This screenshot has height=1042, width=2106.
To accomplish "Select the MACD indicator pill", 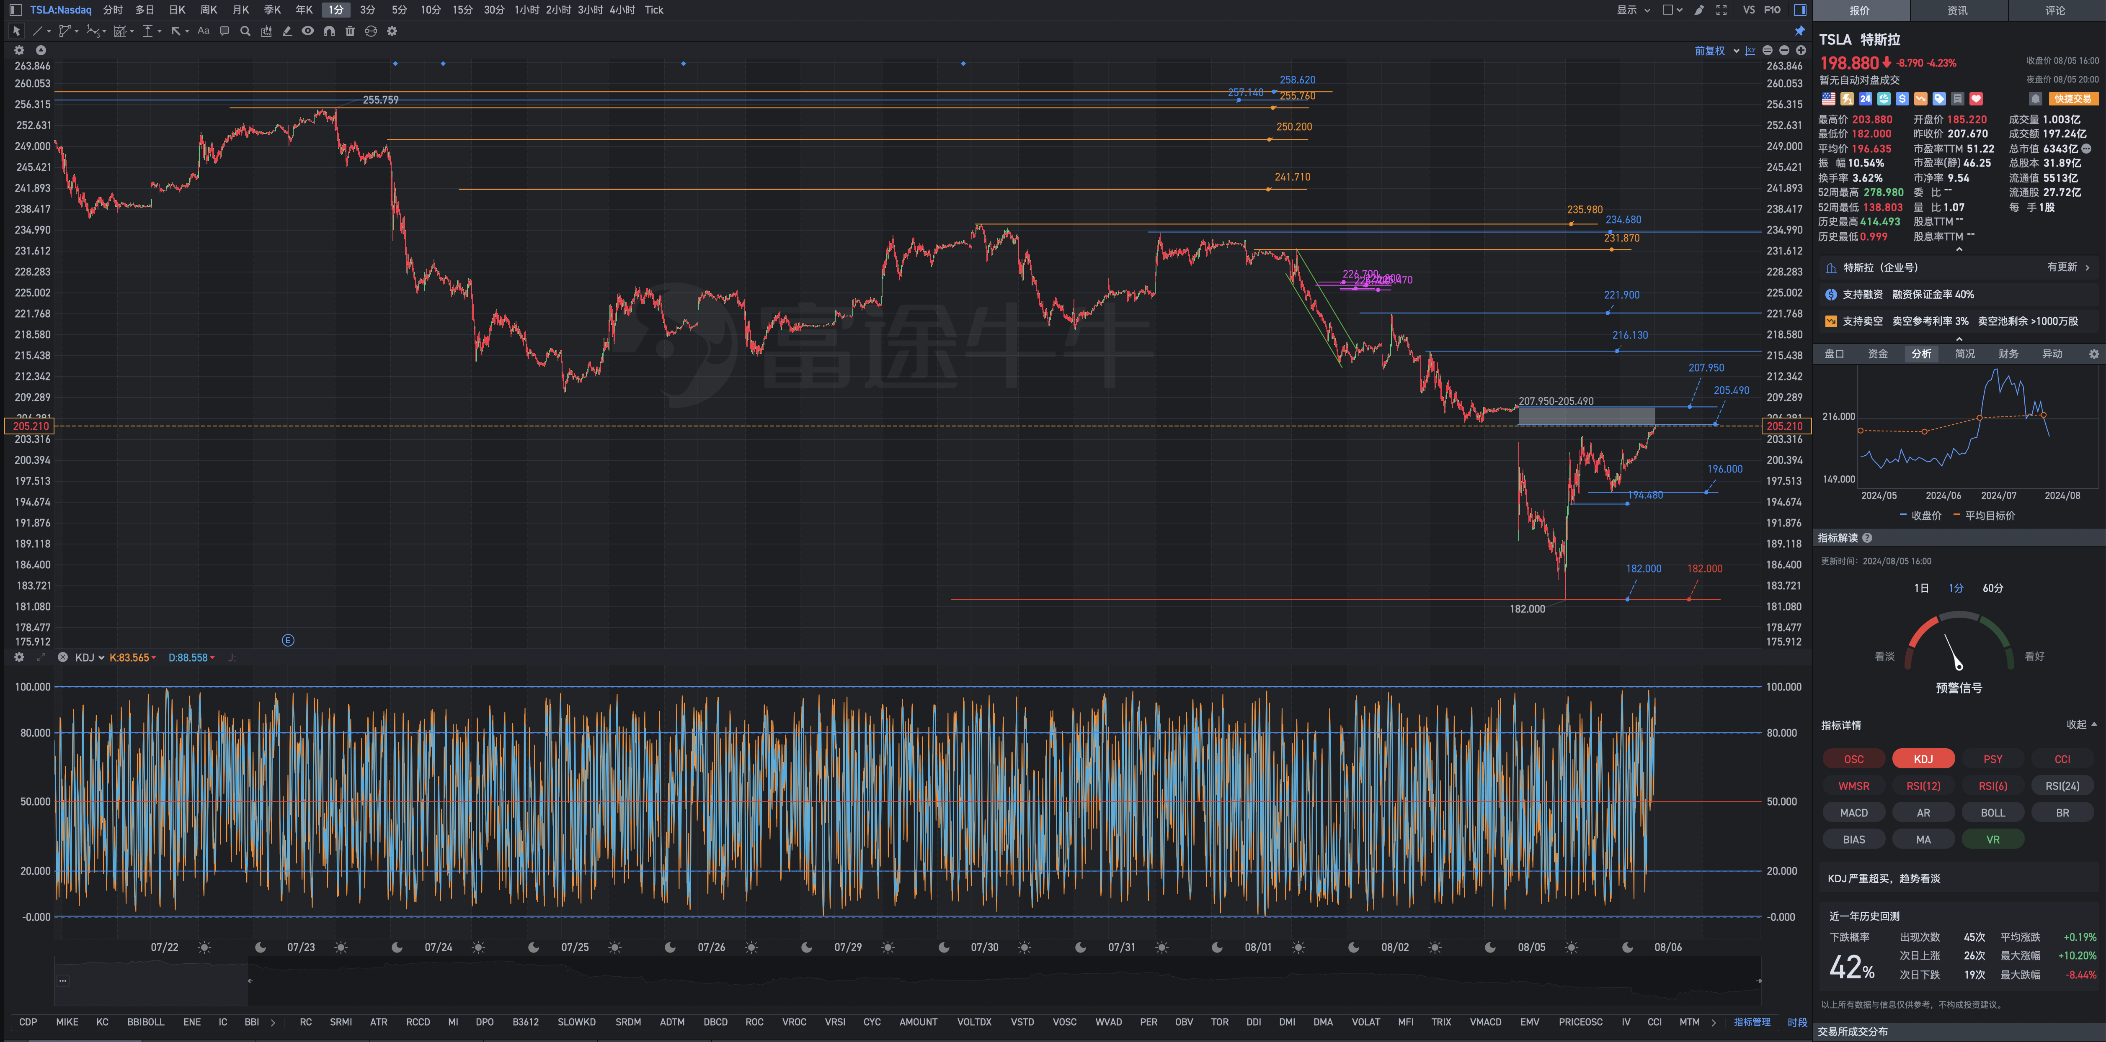I will click(1853, 814).
